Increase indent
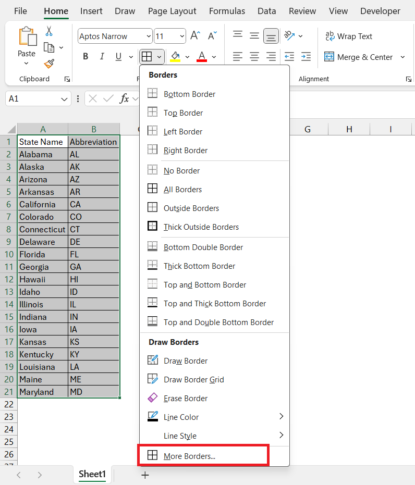The width and height of the screenshot is (415, 485). coord(306,57)
